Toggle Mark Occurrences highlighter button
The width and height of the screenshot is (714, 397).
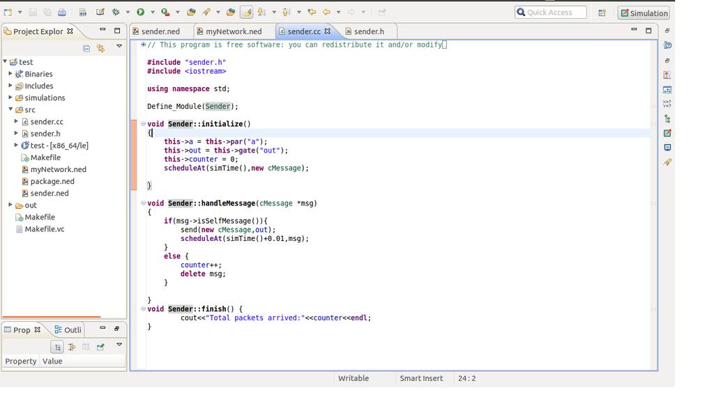click(x=246, y=13)
